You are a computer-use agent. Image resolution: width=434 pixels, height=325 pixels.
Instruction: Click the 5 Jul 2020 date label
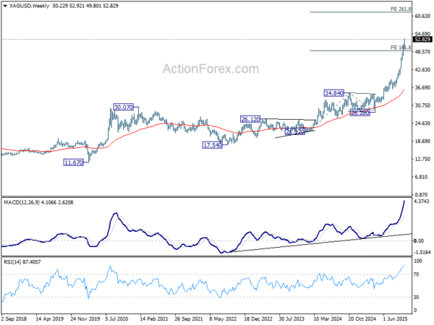[121, 319]
